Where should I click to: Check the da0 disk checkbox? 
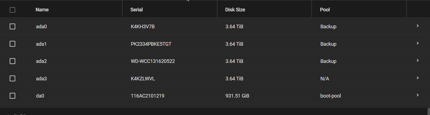click(x=12, y=96)
